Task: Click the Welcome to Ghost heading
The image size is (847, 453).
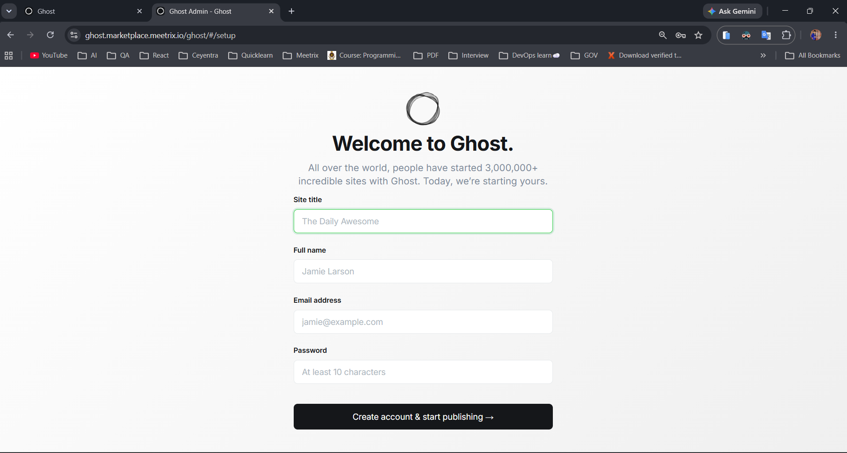Action: point(423,143)
